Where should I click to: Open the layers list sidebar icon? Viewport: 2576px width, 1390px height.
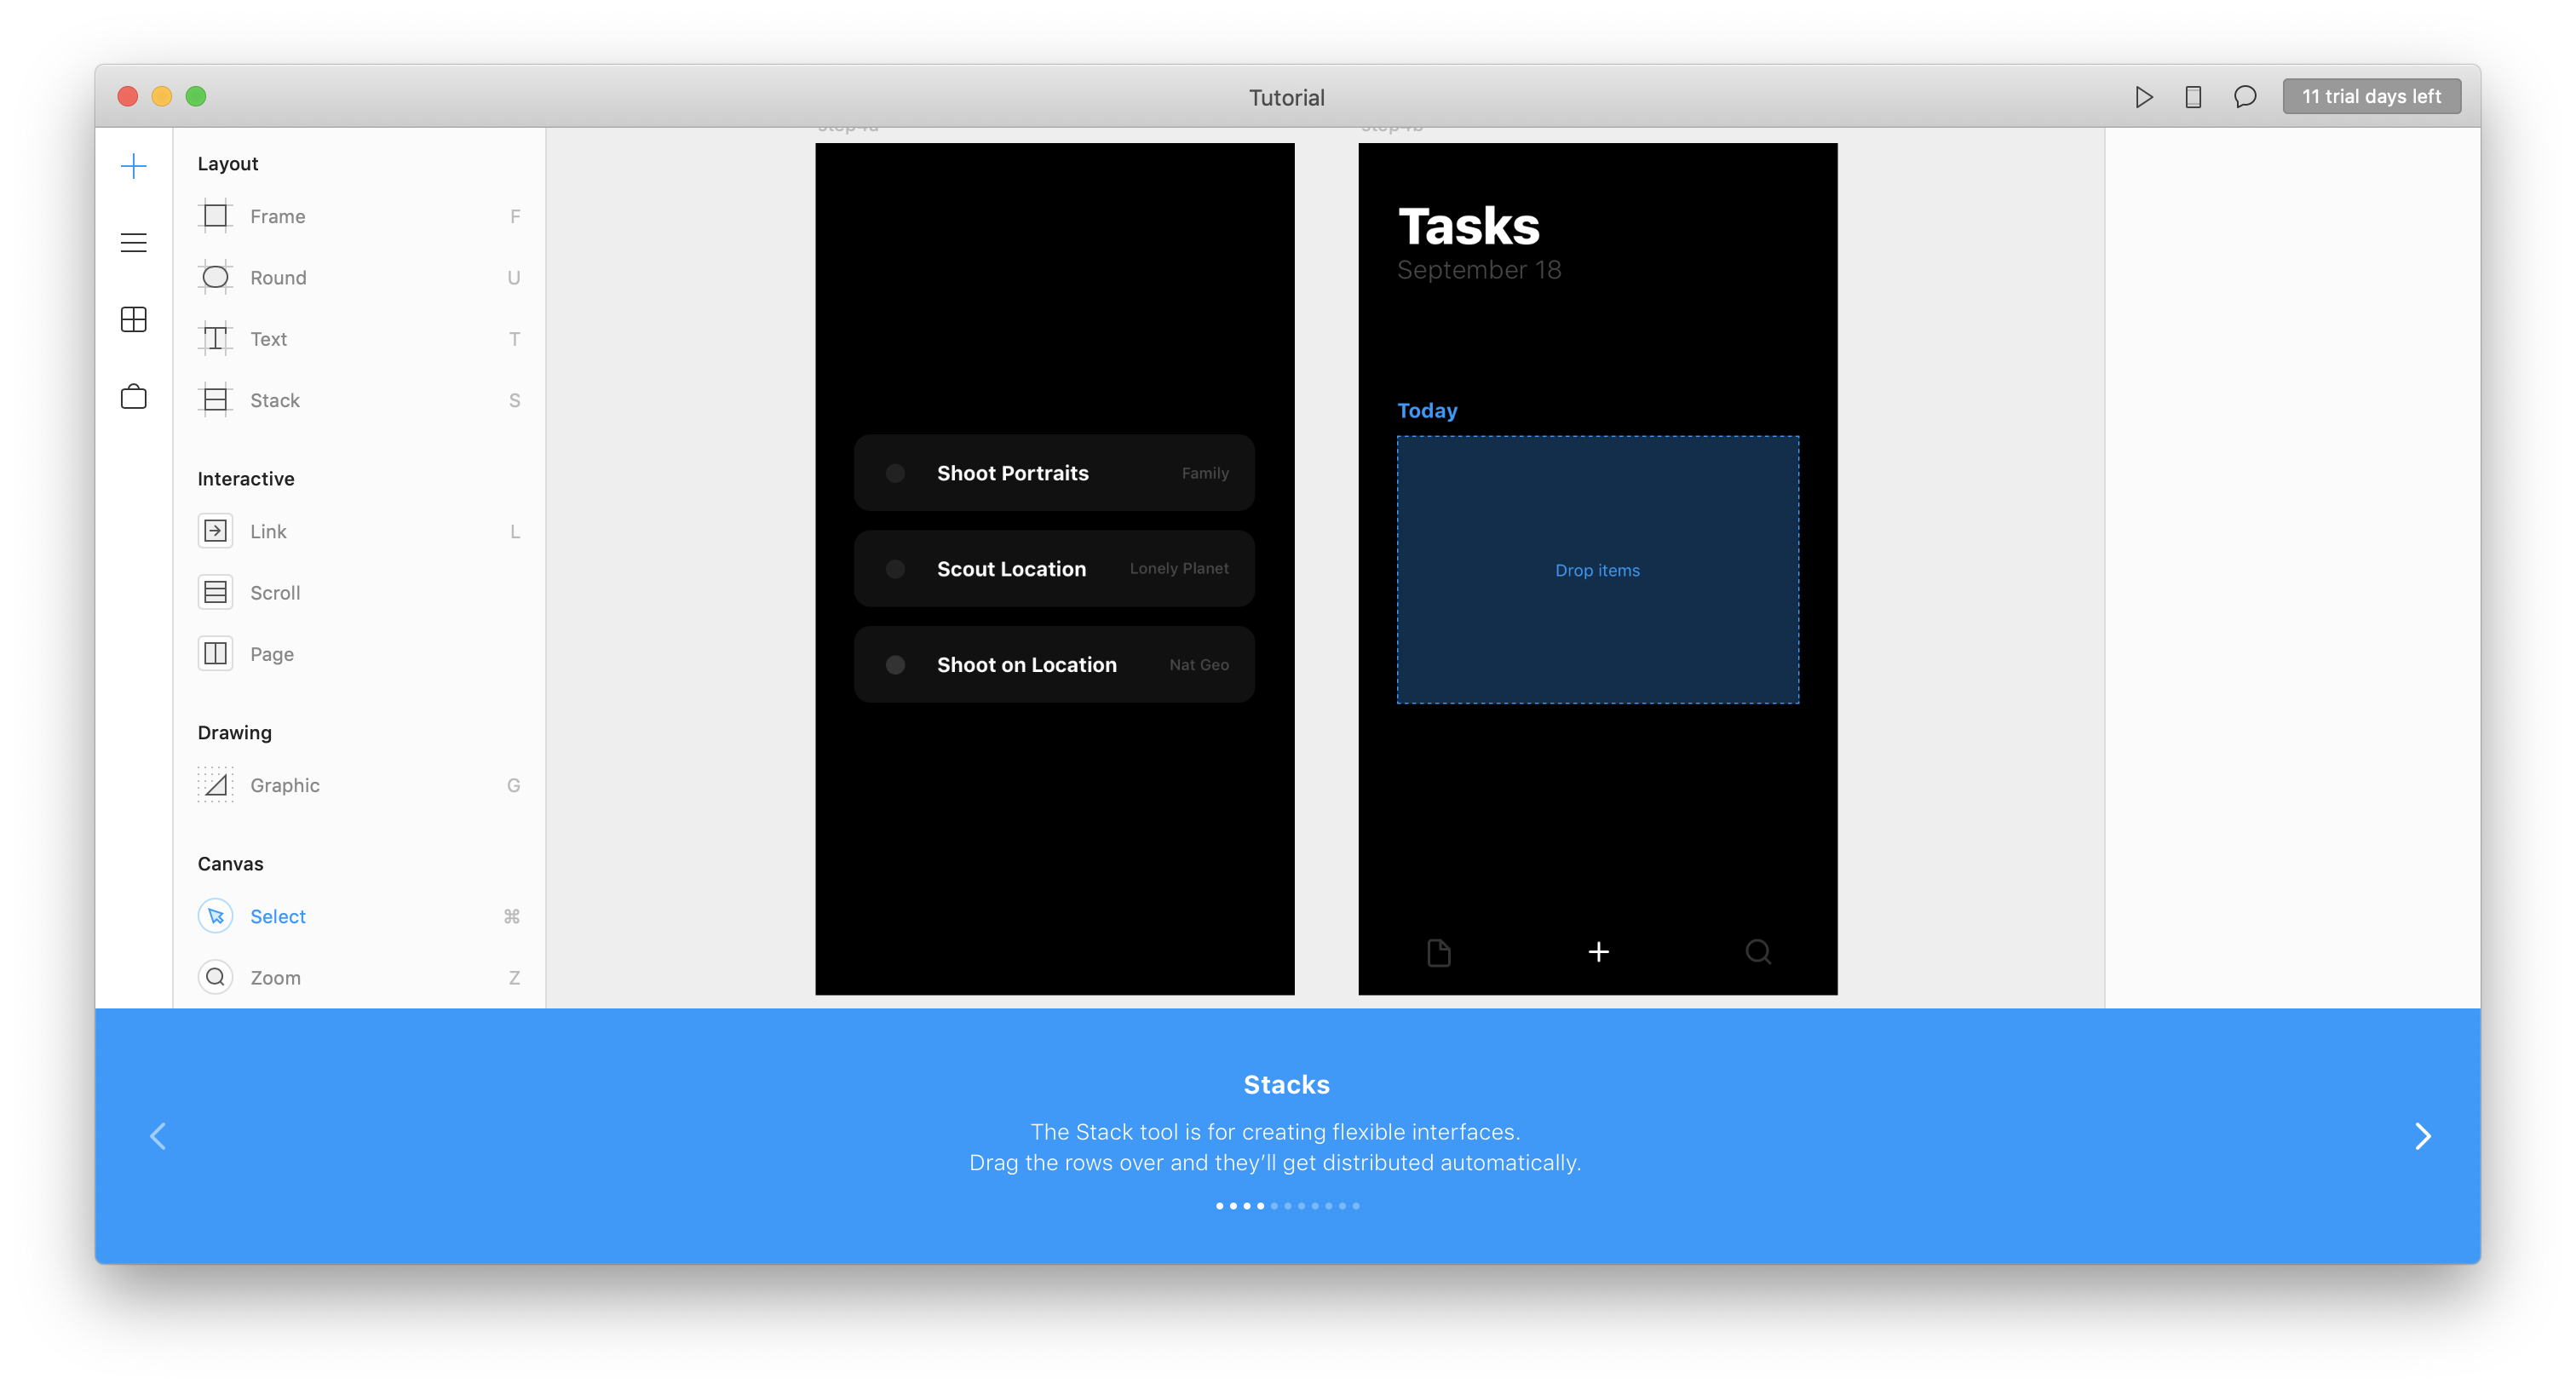(133, 243)
